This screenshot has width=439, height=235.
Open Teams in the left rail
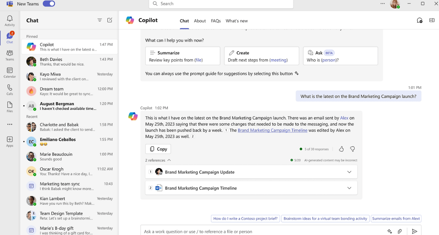coord(10,55)
